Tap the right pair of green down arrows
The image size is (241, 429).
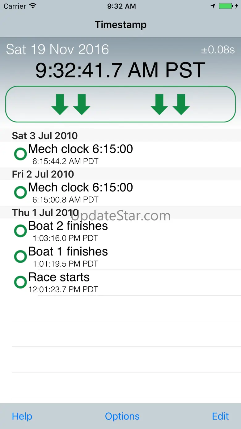click(170, 105)
